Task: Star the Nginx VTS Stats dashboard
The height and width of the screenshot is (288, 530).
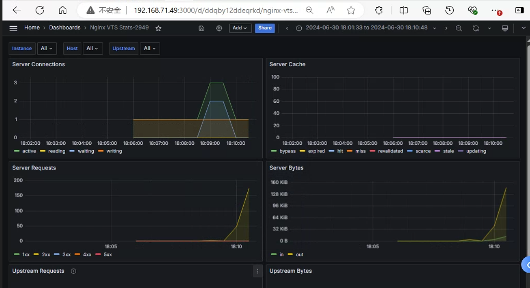Action: (159, 28)
